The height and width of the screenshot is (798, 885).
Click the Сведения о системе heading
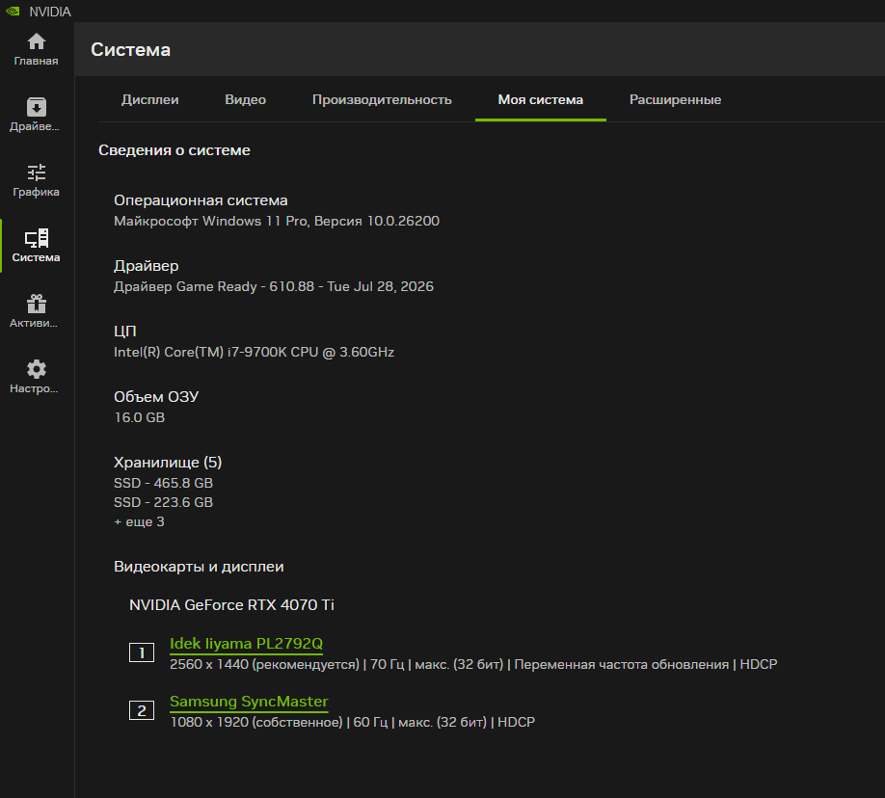(174, 150)
